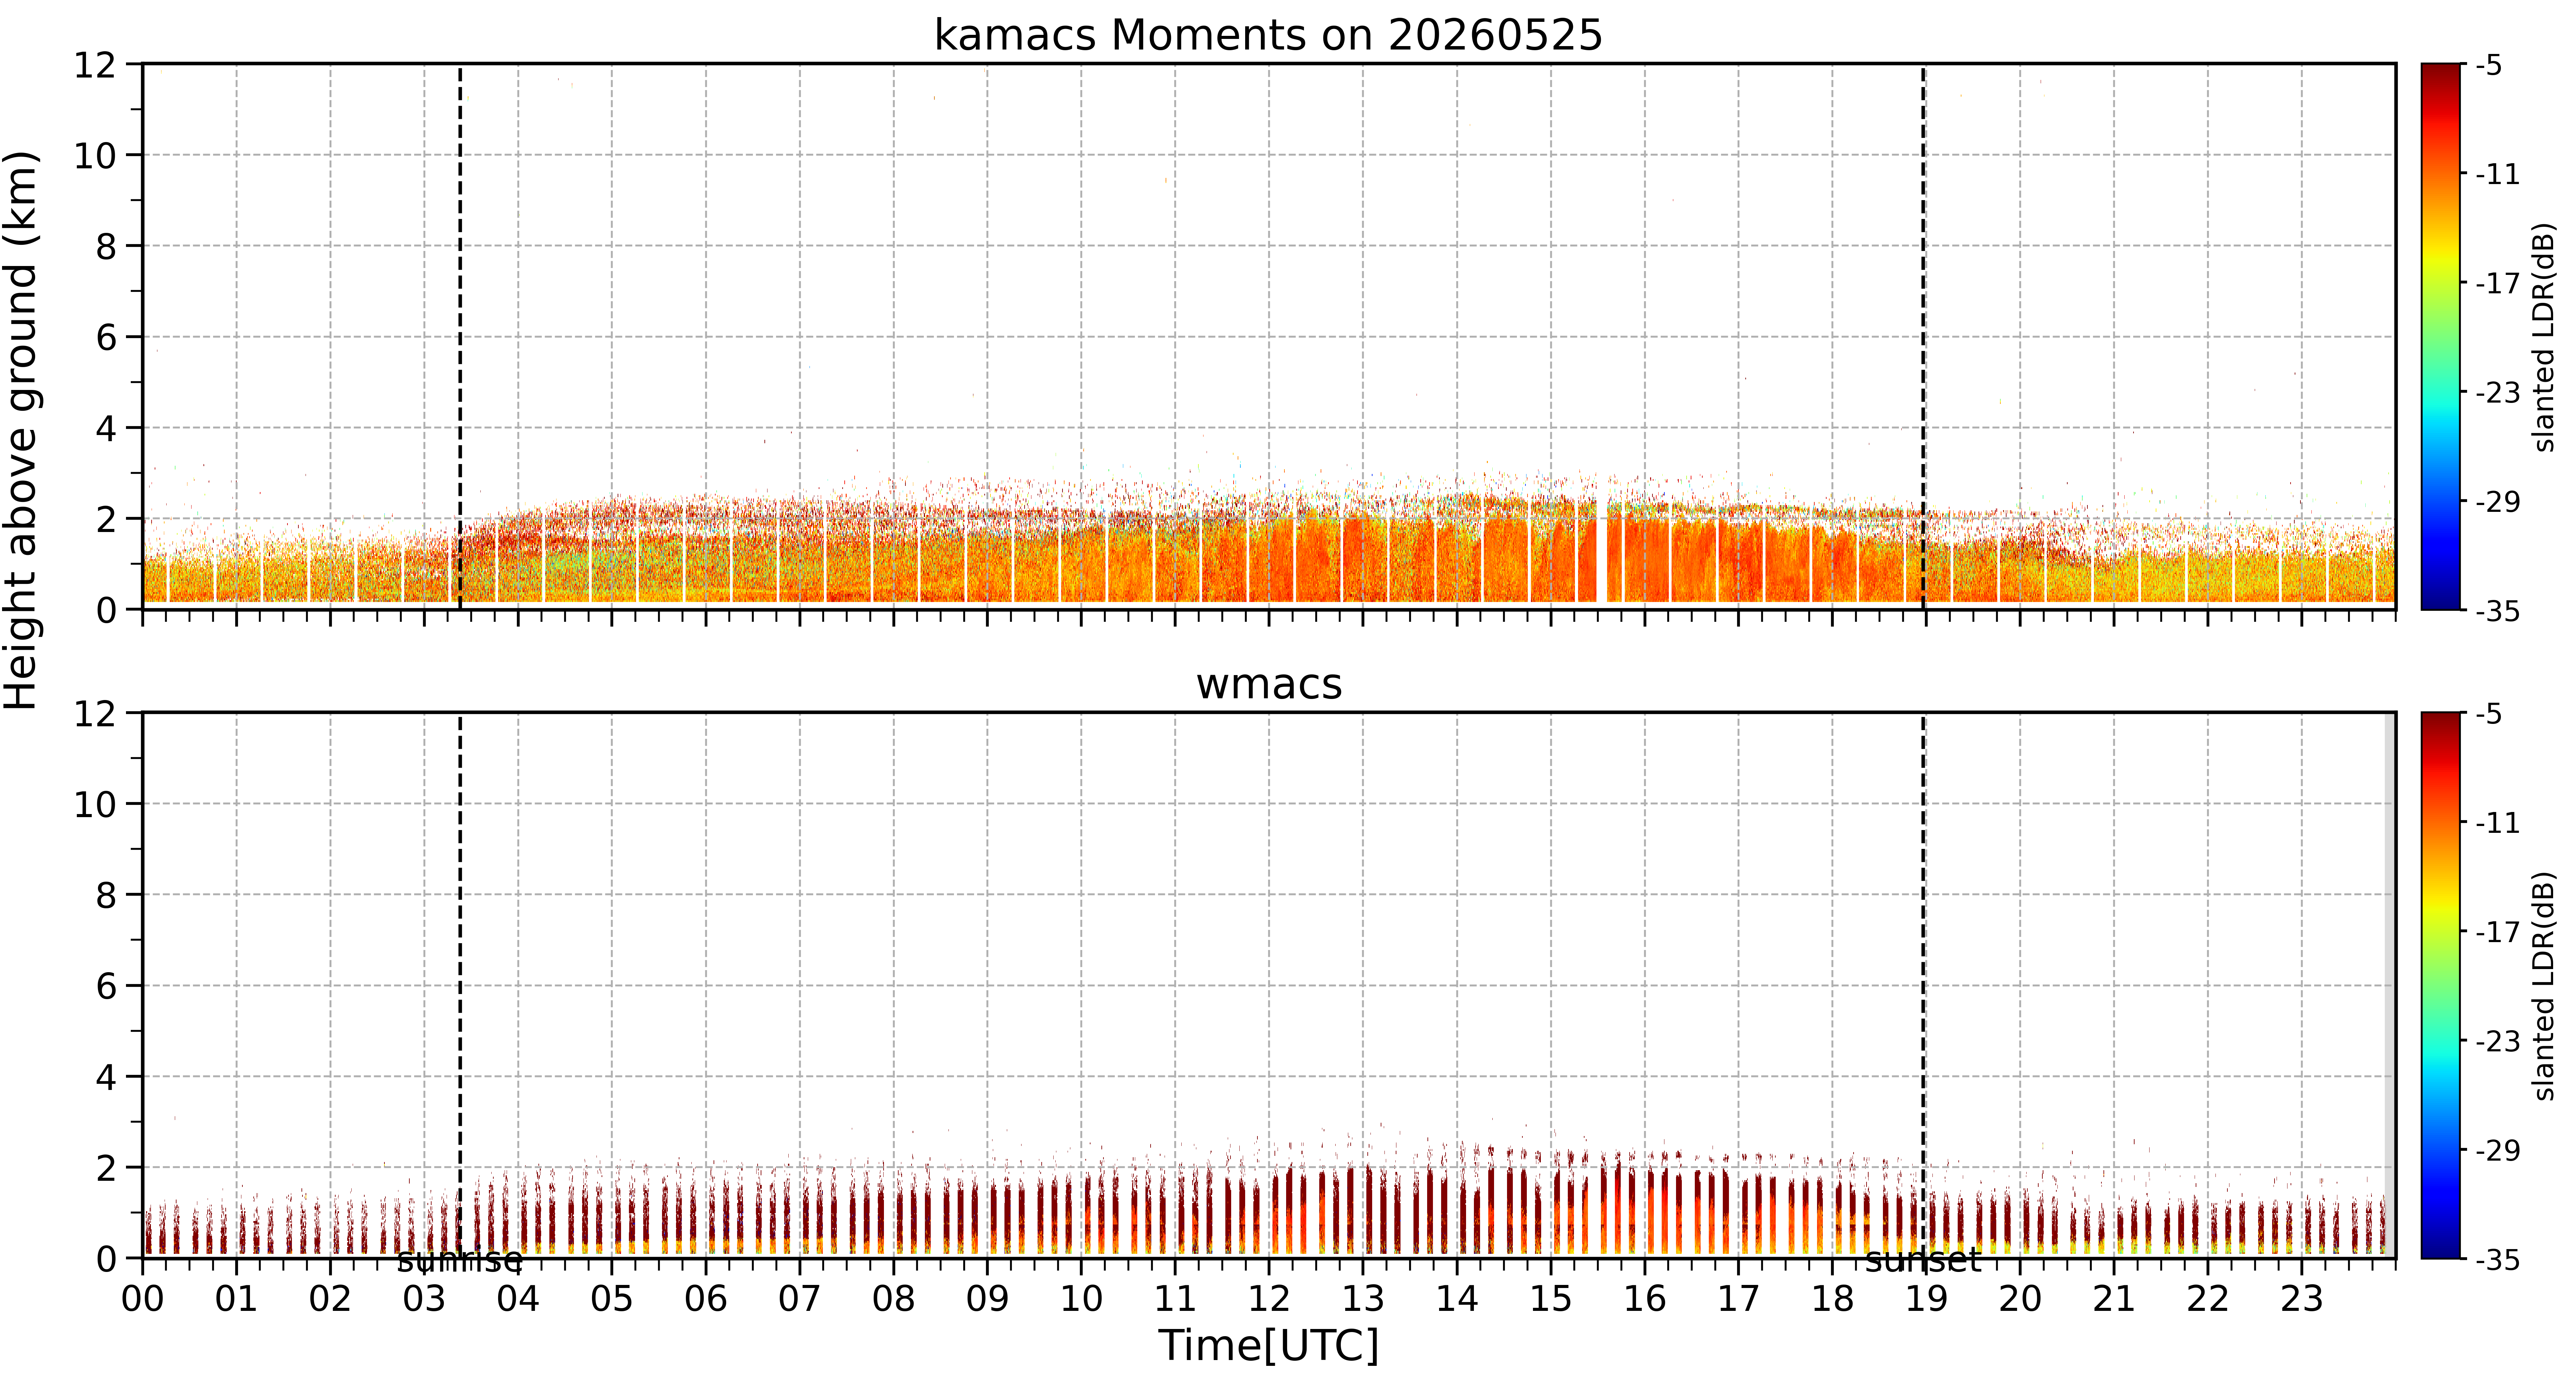Click the '04' time axis label
Image resolution: width=2576 pixels, height=1386 pixels.
click(518, 1299)
